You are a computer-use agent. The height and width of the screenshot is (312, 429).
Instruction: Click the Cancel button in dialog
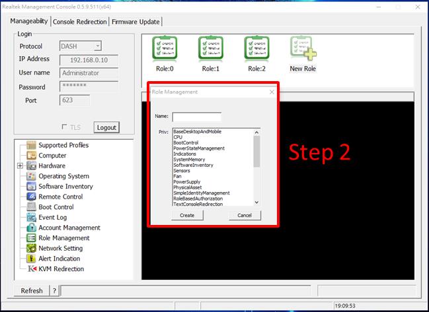click(x=245, y=216)
